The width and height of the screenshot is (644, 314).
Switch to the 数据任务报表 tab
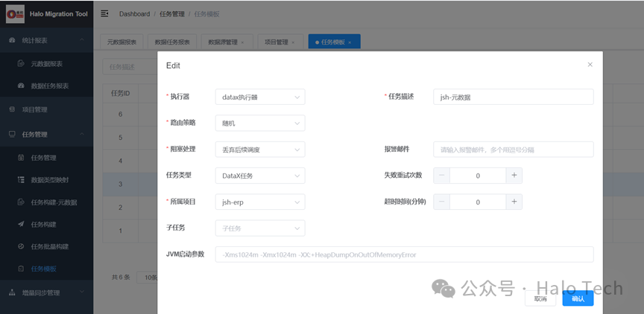click(172, 42)
